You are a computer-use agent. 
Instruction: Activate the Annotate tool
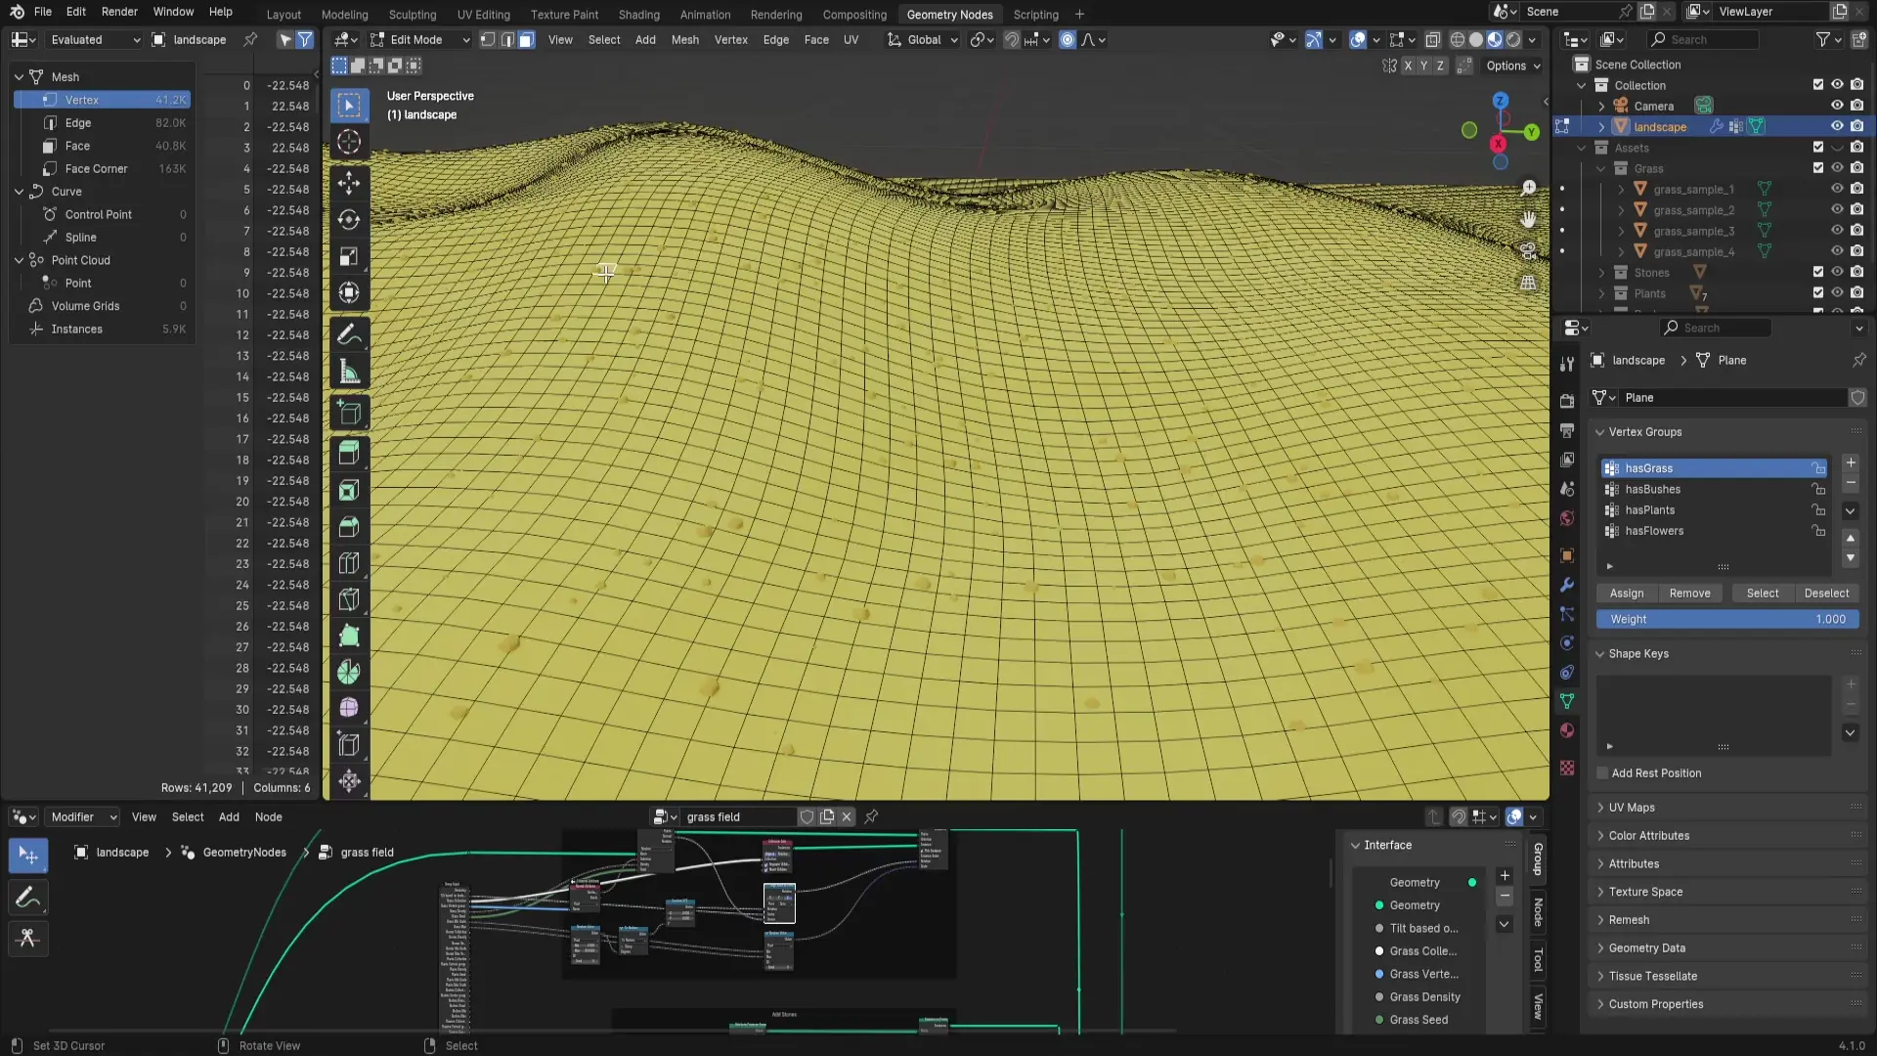(349, 334)
